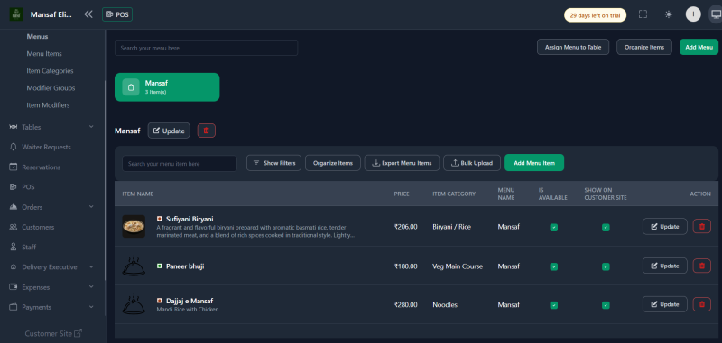Viewport: 722px width, 343px height.
Task: Toggle Show on Customer Site for Dajjaj e Mansaf
Action: pyautogui.click(x=606, y=305)
